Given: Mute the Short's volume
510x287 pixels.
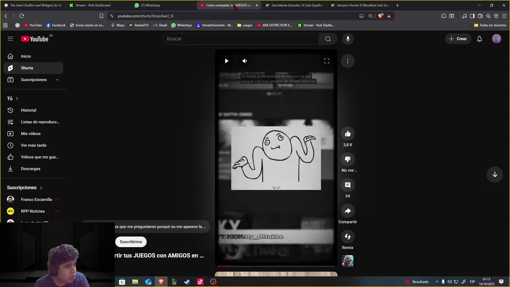Looking at the screenshot, I should pos(245,61).
